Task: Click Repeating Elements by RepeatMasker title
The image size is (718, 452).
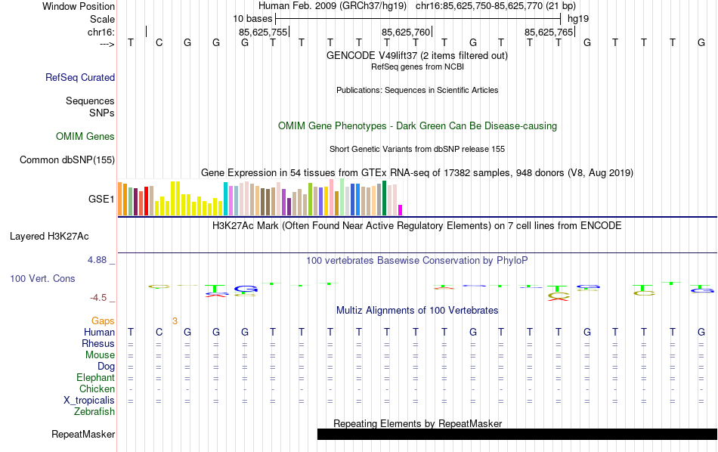Action: click(x=417, y=423)
